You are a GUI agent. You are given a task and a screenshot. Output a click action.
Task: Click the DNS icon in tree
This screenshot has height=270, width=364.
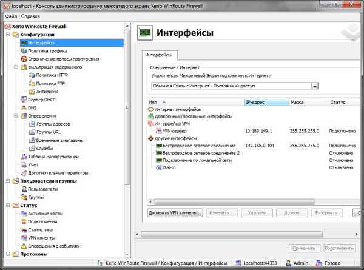(24, 108)
